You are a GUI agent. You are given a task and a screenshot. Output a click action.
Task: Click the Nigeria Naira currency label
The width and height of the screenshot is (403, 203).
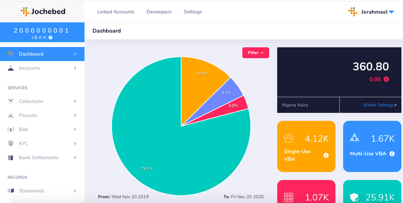coord(295,105)
